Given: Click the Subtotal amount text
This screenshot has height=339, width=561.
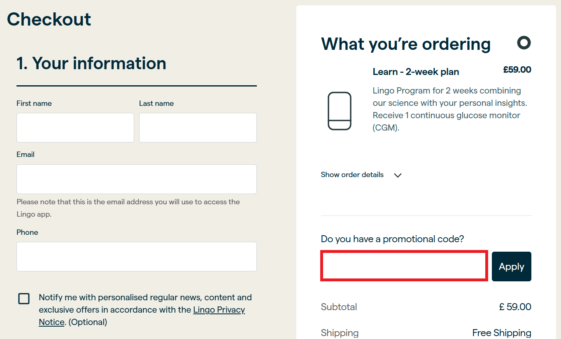Looking at the screenshot, I should click(x=514, y=306).
